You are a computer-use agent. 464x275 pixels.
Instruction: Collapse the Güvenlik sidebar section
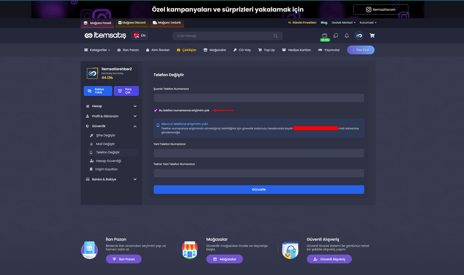click(x=111, y=126)
